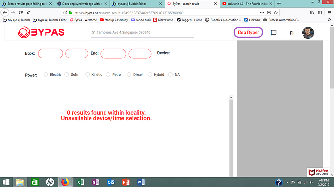The image size is (334, 187).
Task: Click the results list scrollbar up arrow
Action: [x=231, y=98]
